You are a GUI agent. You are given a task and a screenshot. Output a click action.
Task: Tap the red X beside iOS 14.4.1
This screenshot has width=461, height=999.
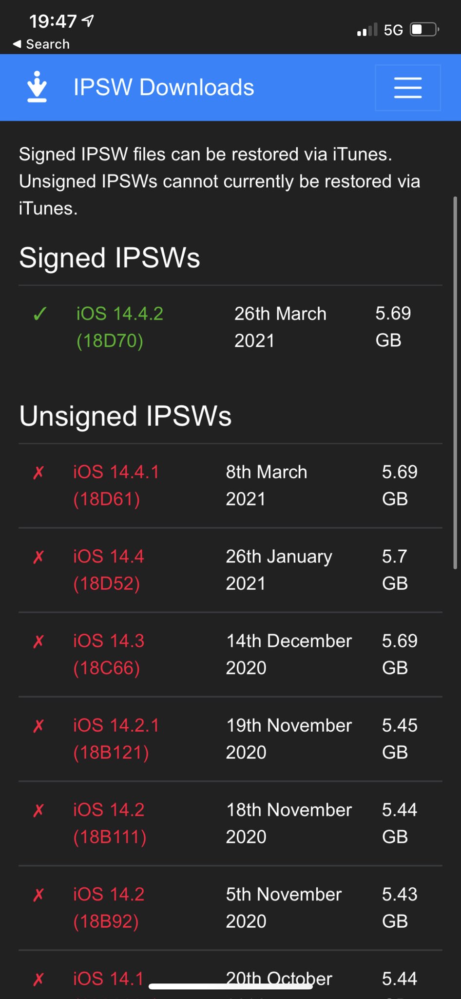point(38,472)
